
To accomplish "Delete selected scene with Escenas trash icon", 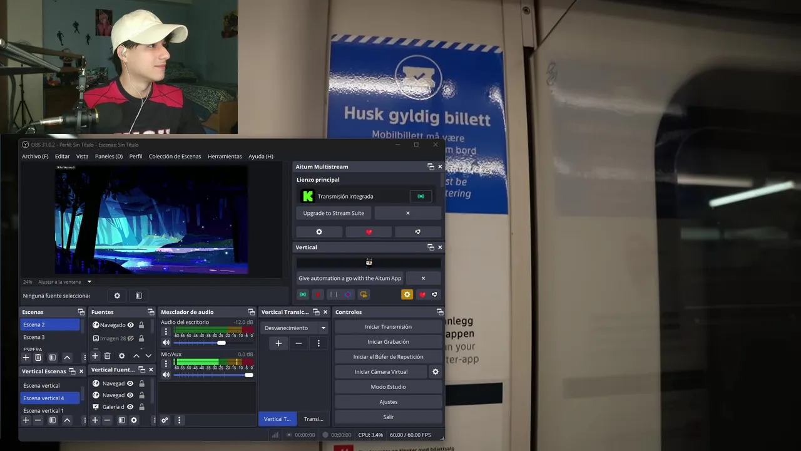I will click(x=38, y=357).
